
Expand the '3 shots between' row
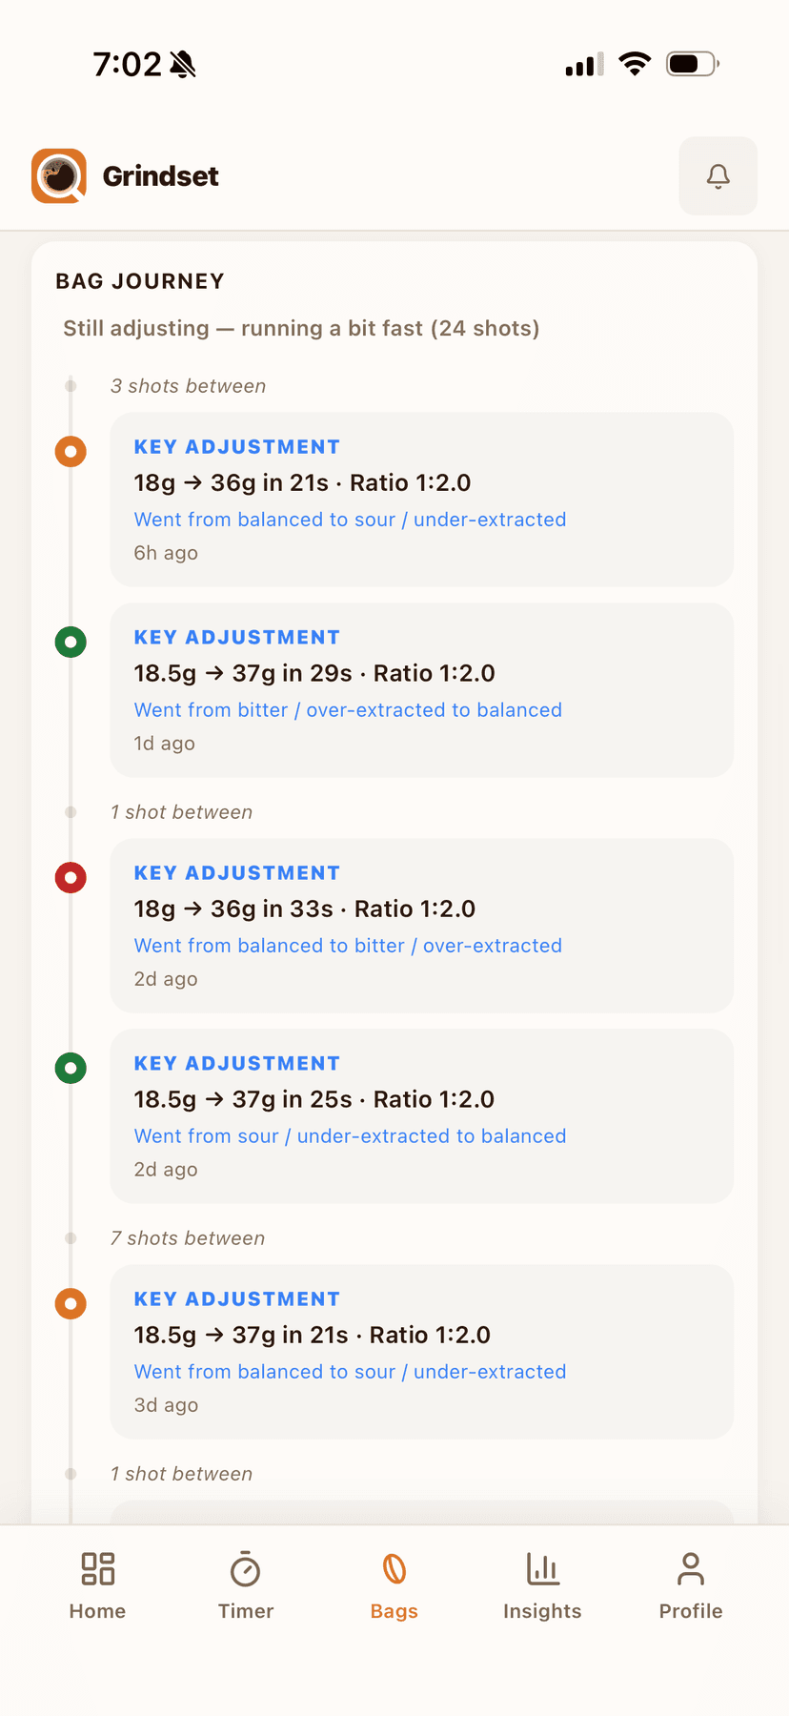pos(188,386)
